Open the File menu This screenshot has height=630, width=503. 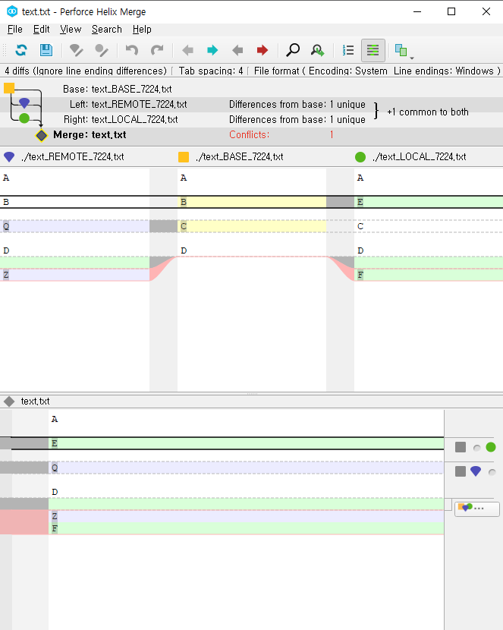tap(15, 30)
